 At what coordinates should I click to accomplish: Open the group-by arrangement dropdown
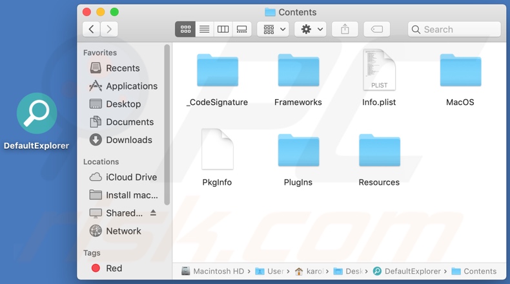coord(274,29)
